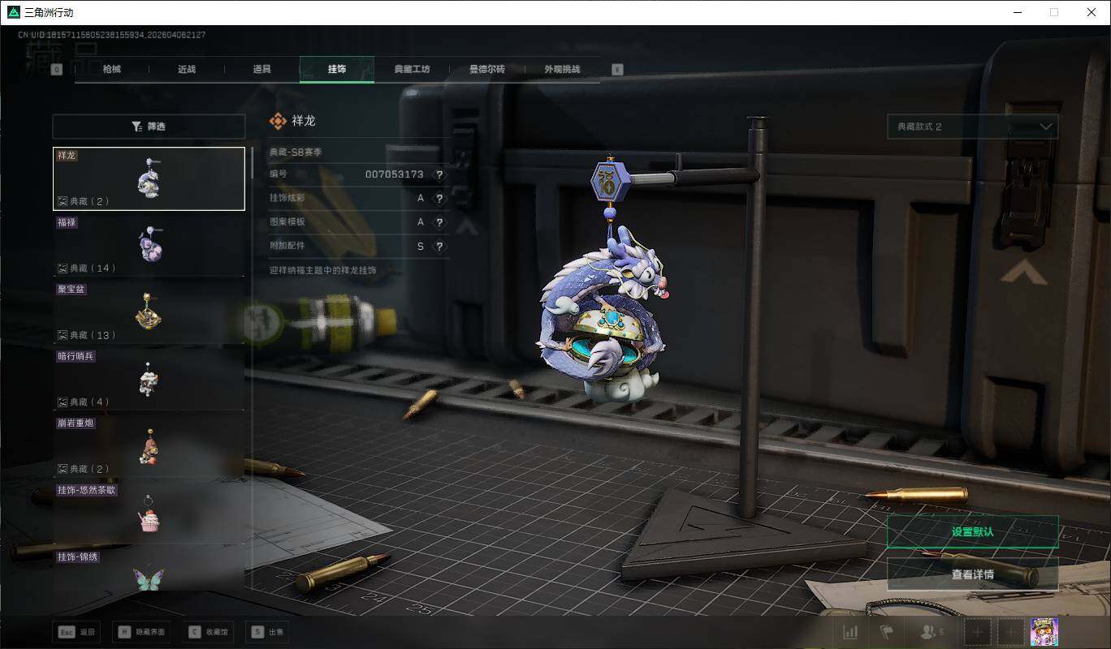Click the player avatar in corner
This screenshot has width=1111, height=649.
1044,632
